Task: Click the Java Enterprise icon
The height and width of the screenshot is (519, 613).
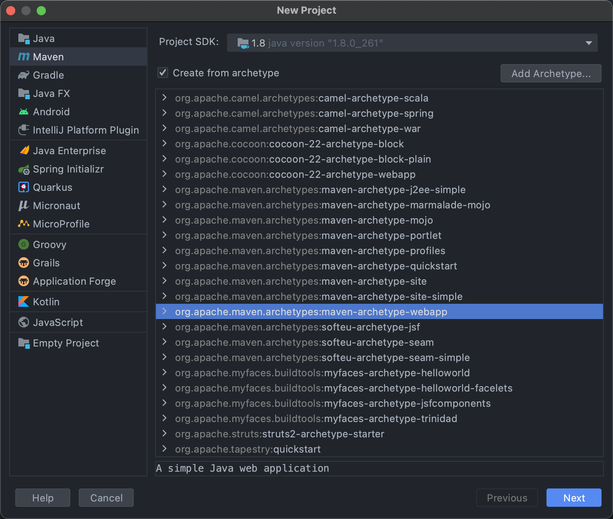Action: click(24, 151)
